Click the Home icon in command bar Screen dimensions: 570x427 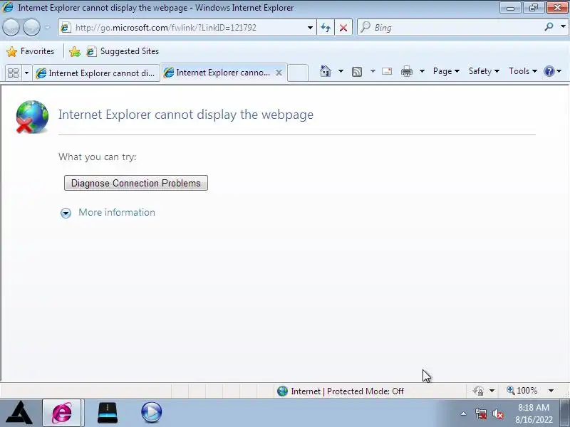[326, 71]
